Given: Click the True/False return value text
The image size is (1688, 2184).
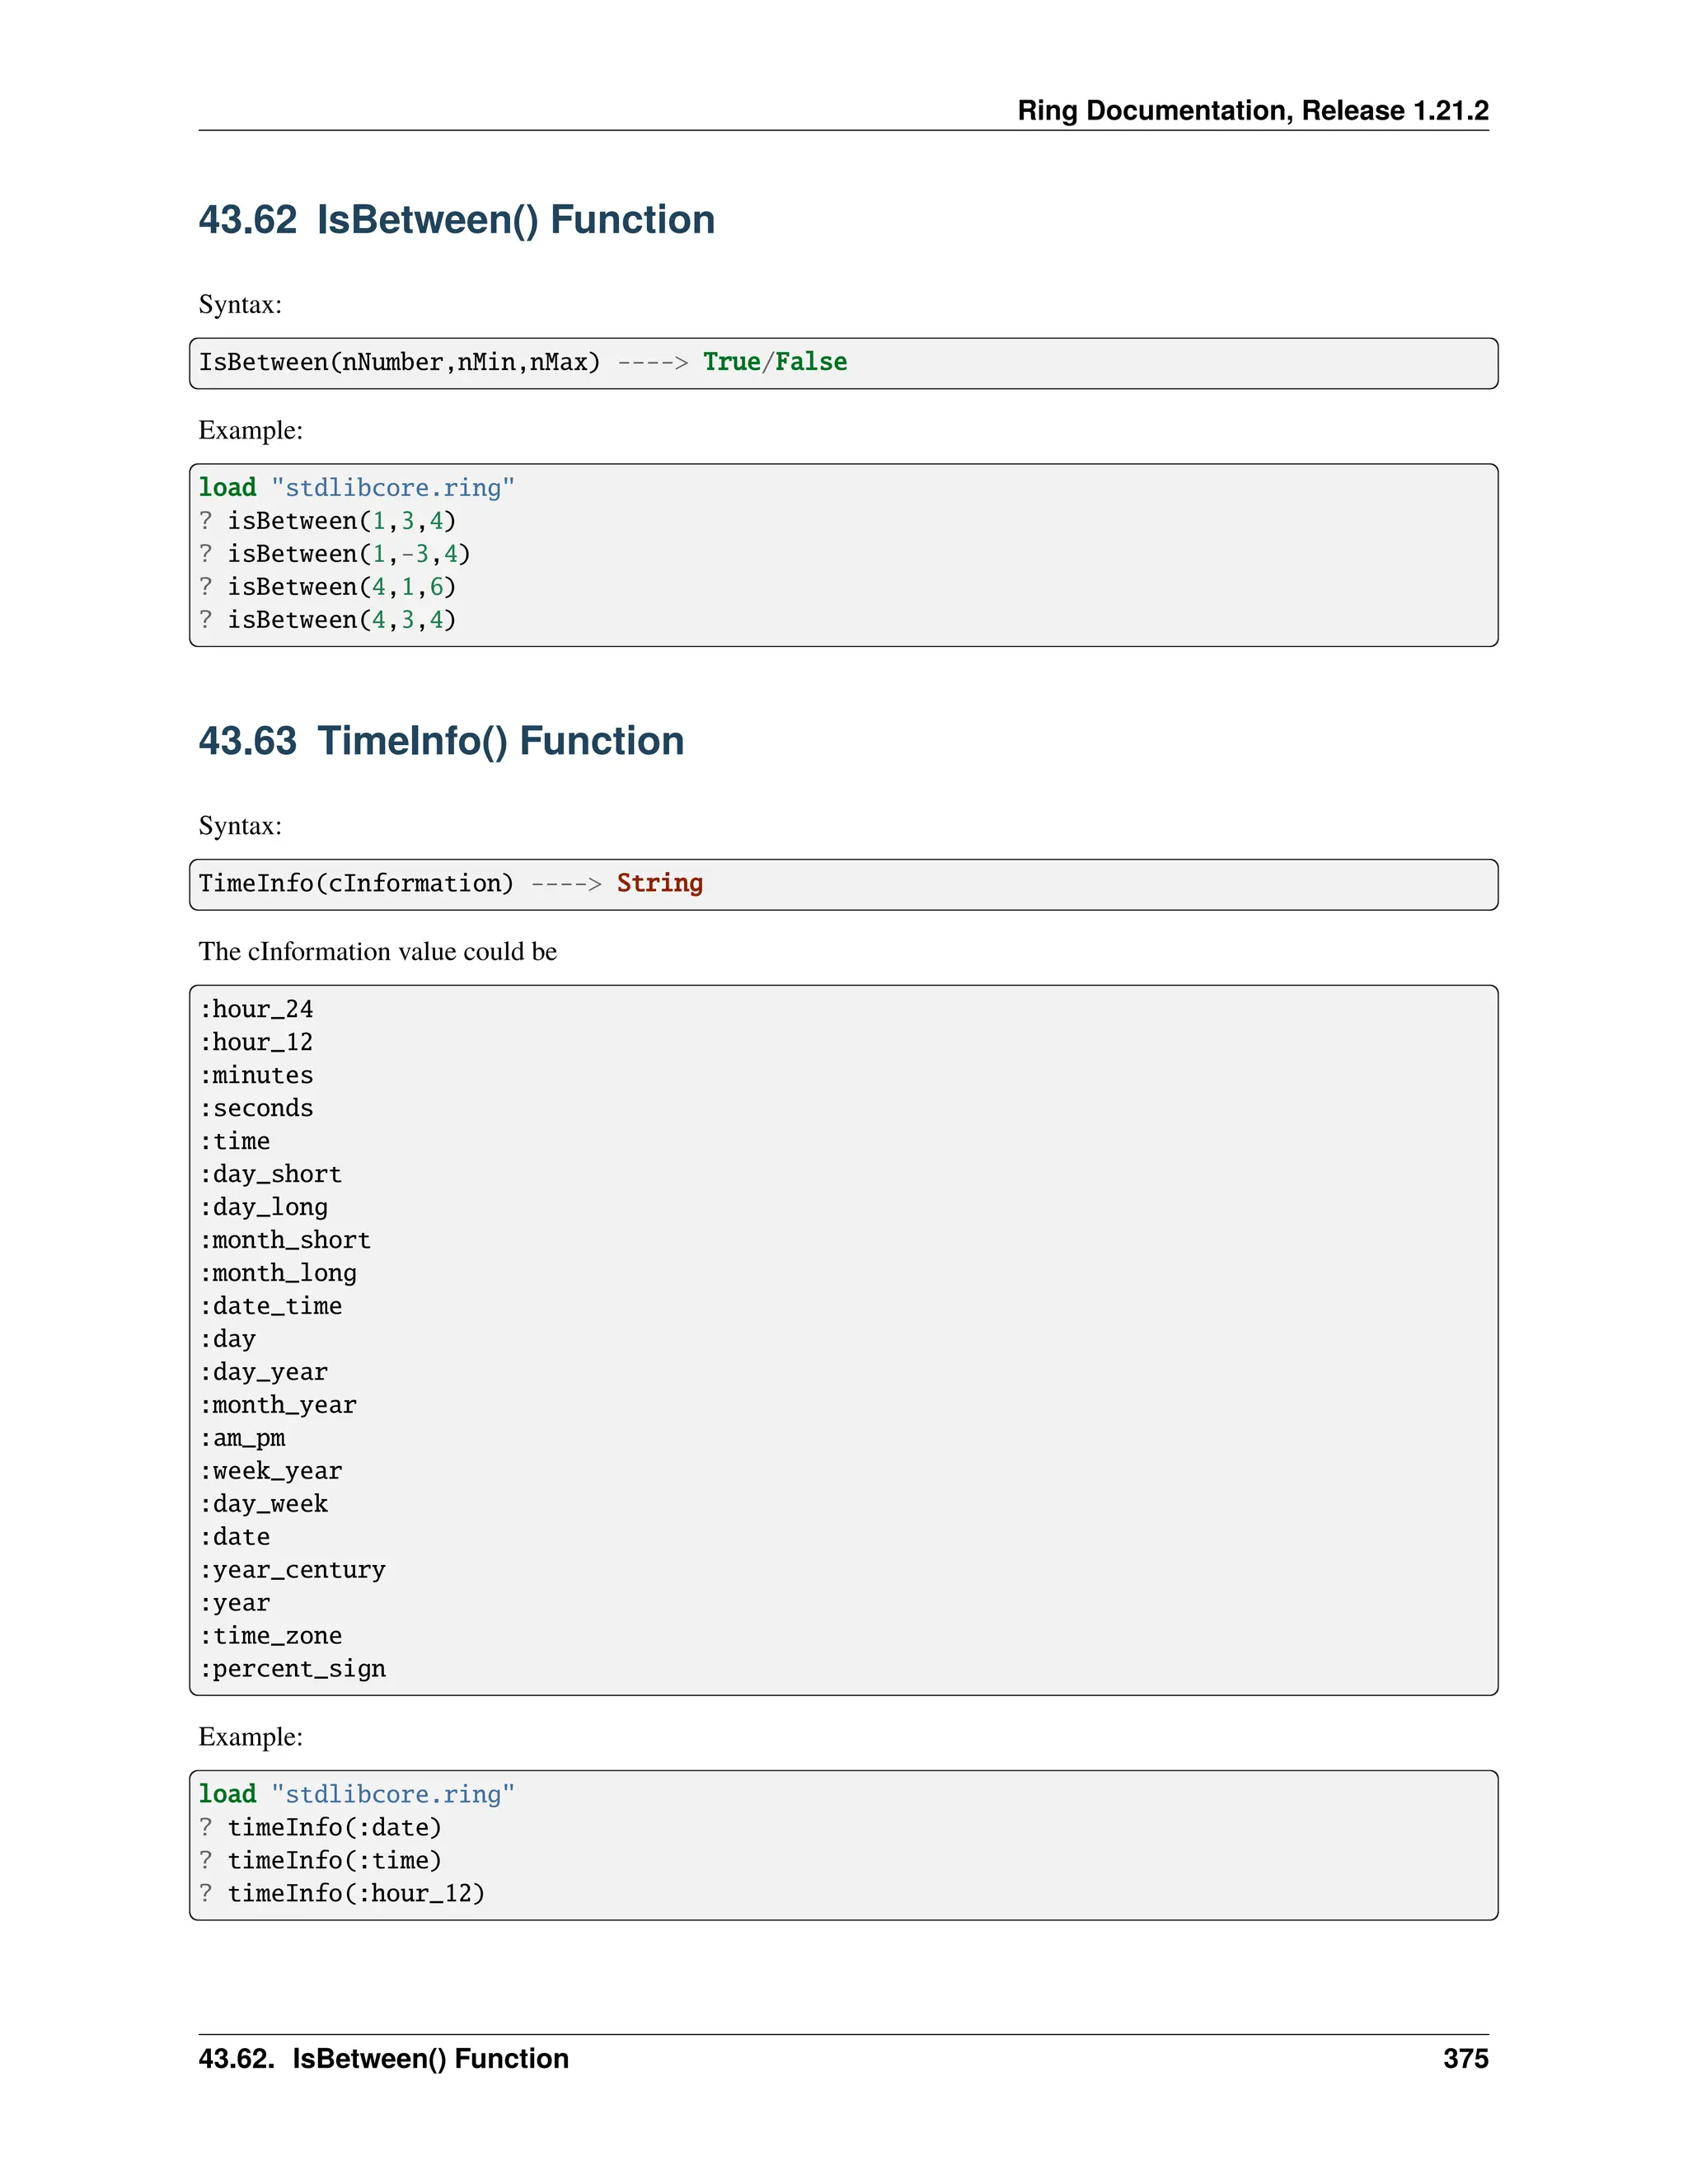Looking at the screenshot, I should [x=774, y=362].
